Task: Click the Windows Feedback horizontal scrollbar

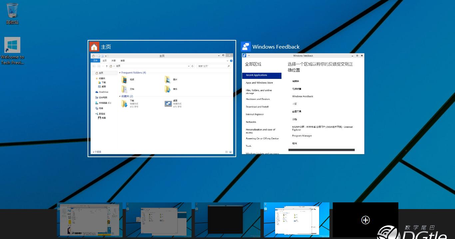Action: pos(321,150)
